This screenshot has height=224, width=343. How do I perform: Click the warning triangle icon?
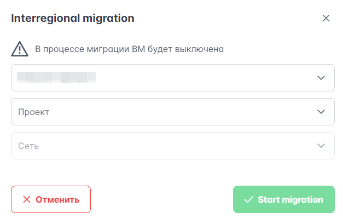(20, 49)
